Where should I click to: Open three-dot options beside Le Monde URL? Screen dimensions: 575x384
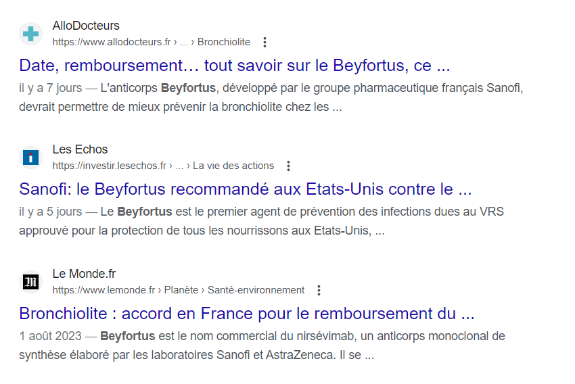point(319,290)
